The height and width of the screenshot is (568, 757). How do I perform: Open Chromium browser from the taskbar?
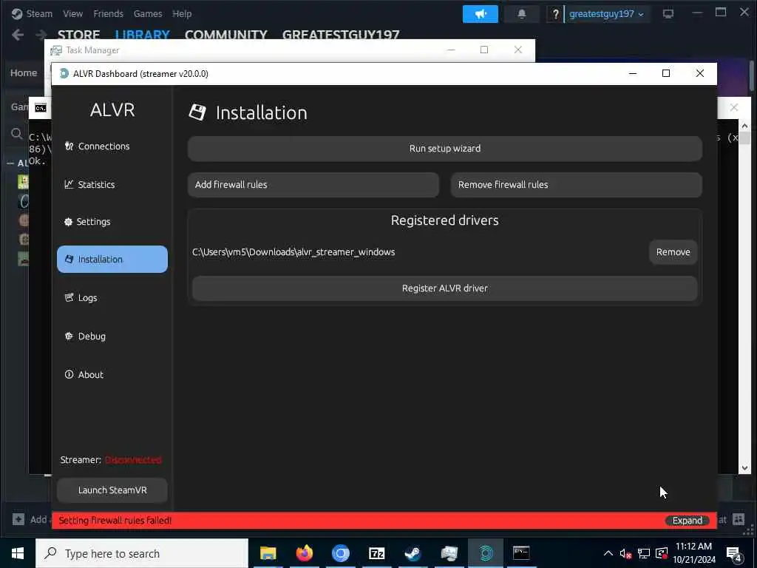pos(340,553)
